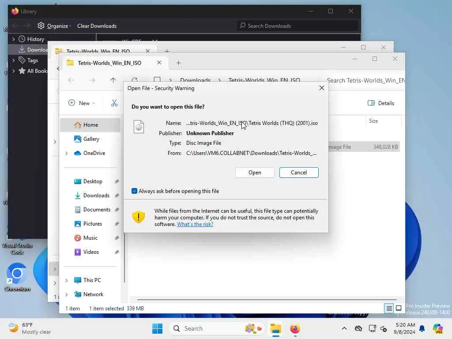Expand the This PC tree node
The image size is (452, 339).
tap(67, 280)
